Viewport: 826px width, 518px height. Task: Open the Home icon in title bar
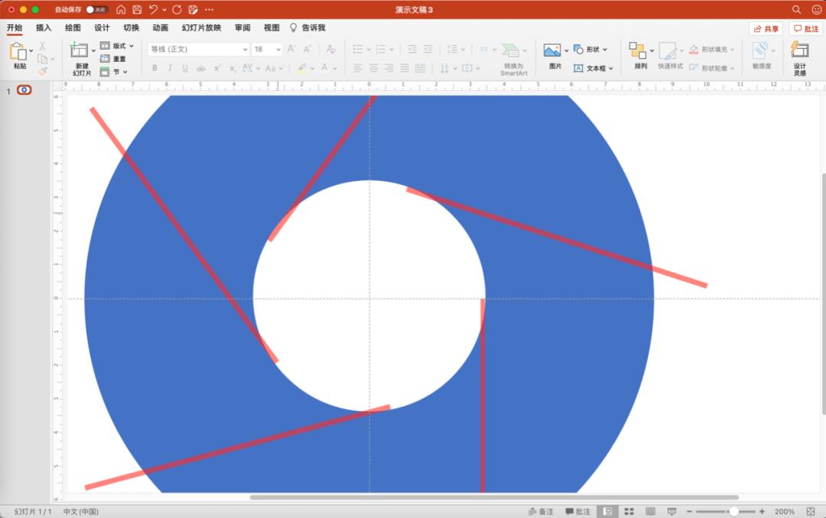121,10
